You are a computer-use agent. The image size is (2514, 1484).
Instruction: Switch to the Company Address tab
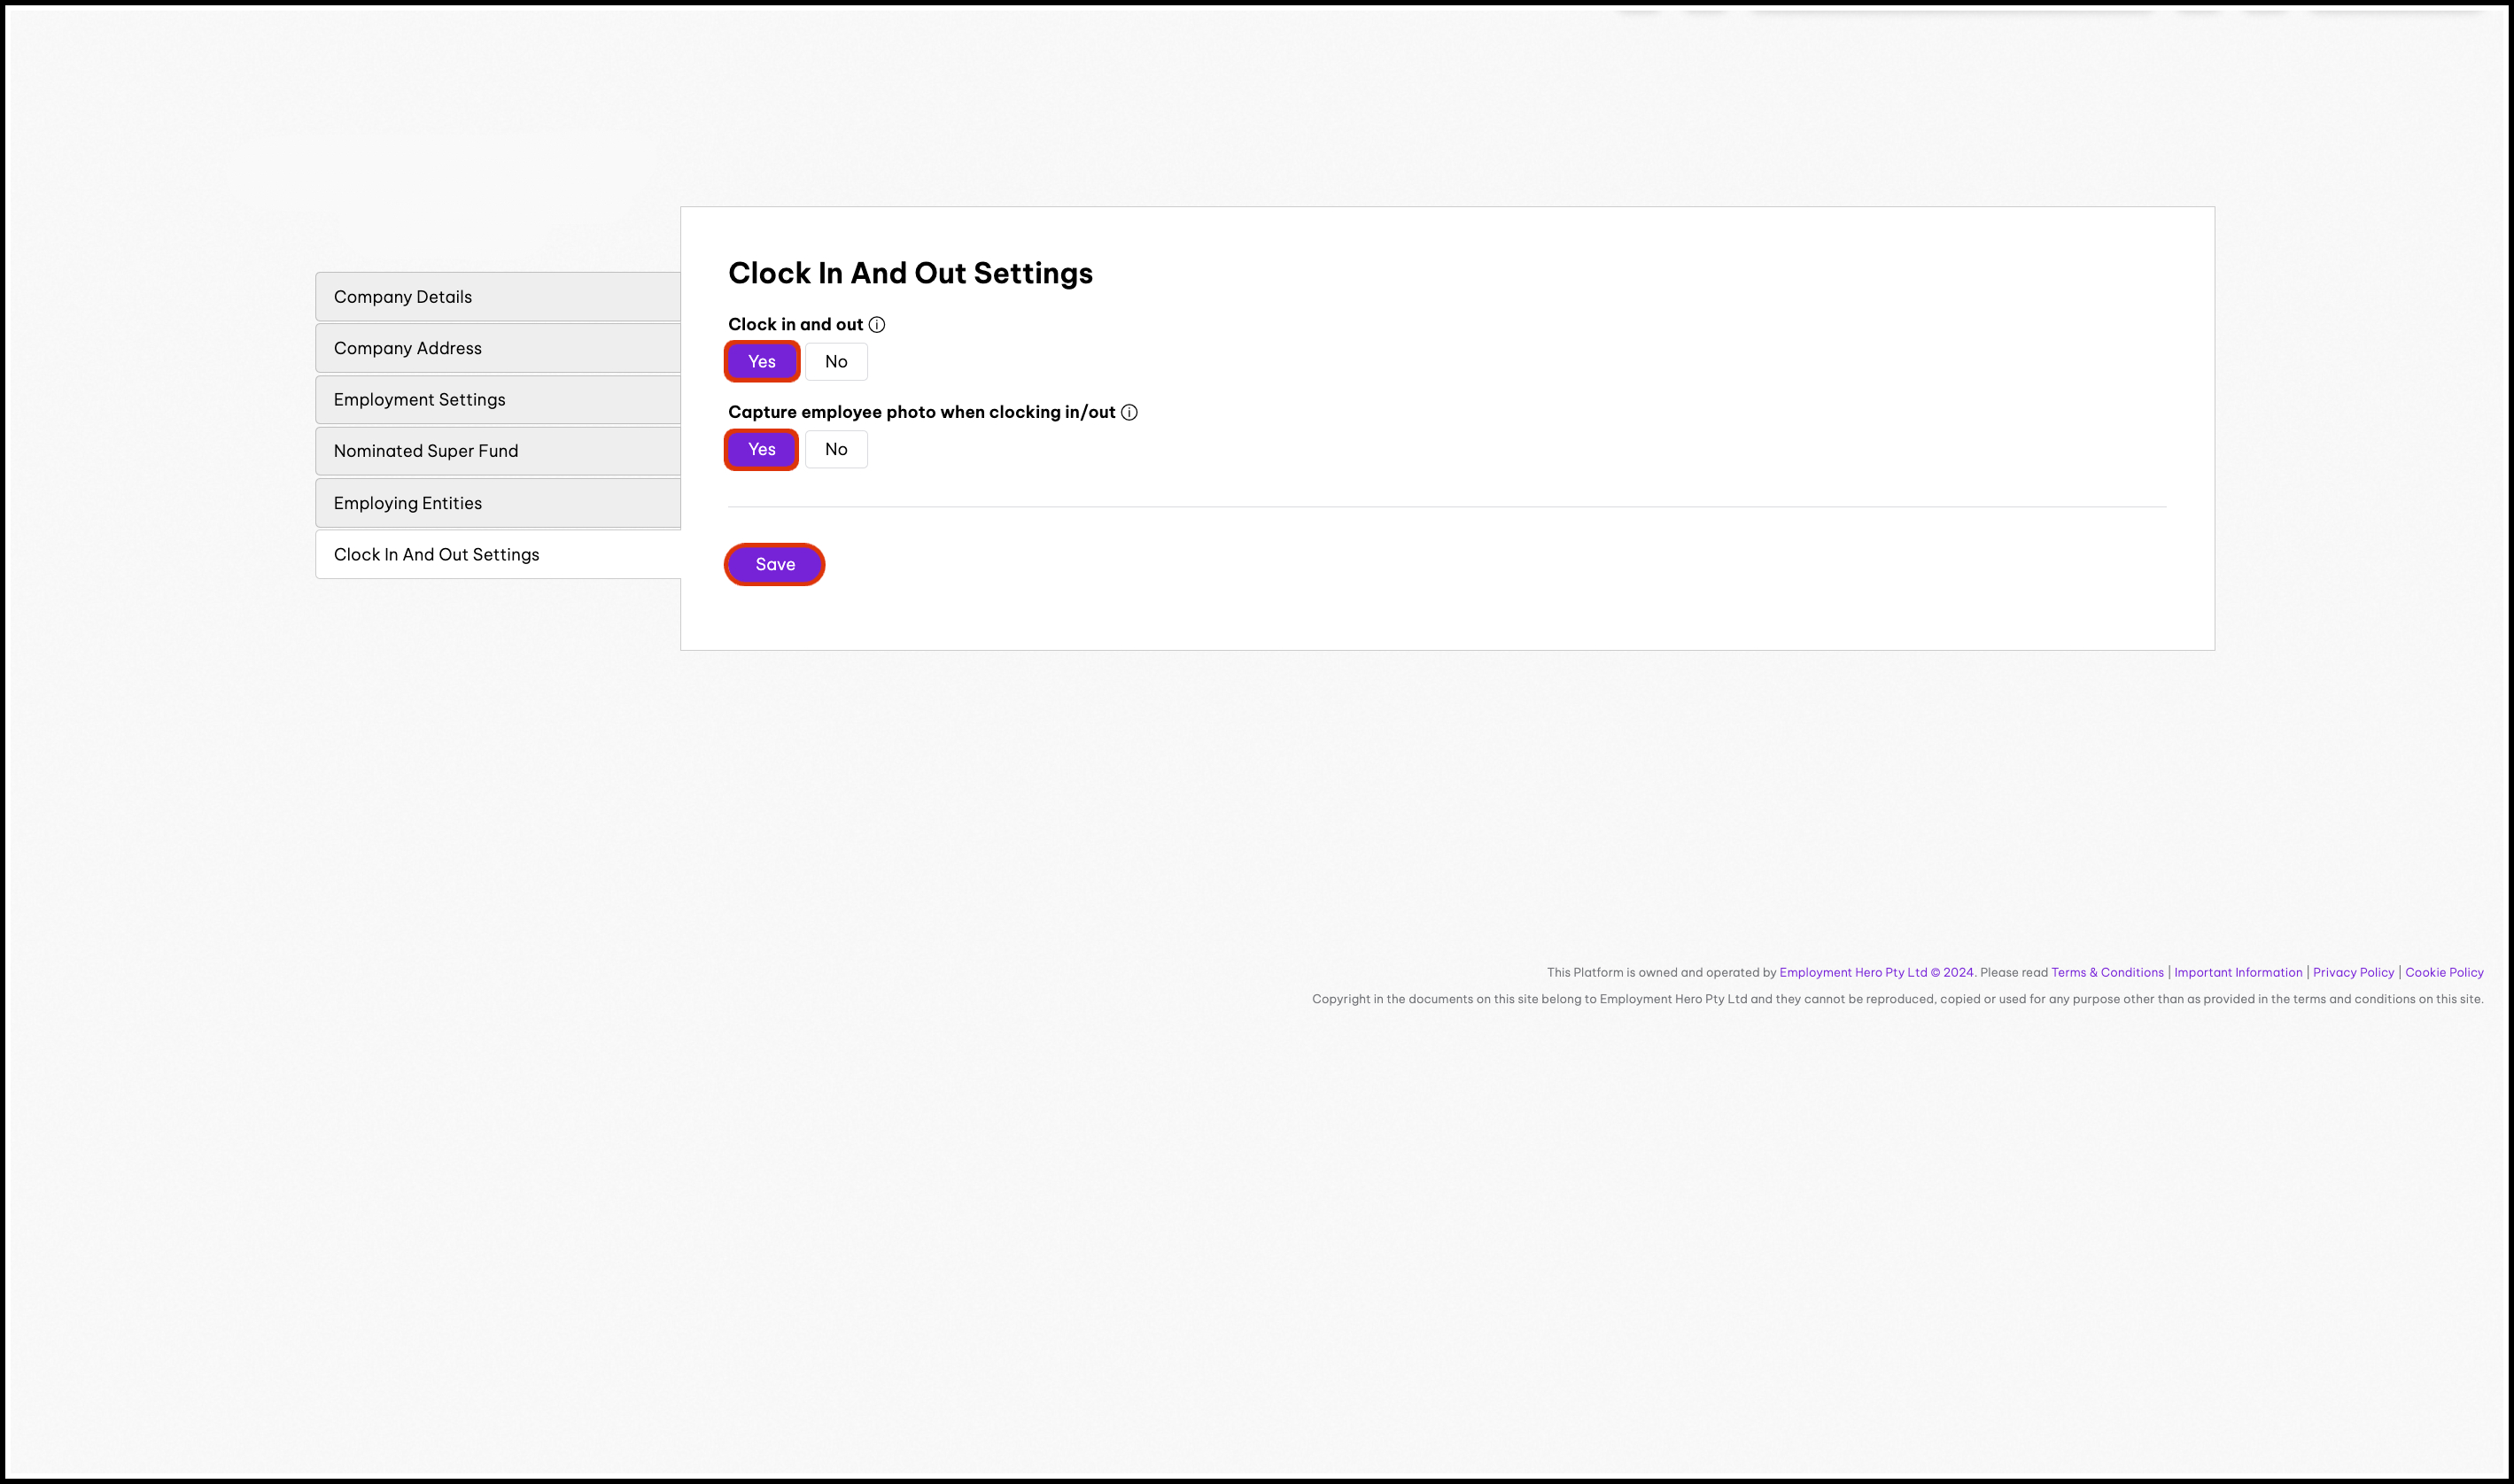[x=498, y=348]
